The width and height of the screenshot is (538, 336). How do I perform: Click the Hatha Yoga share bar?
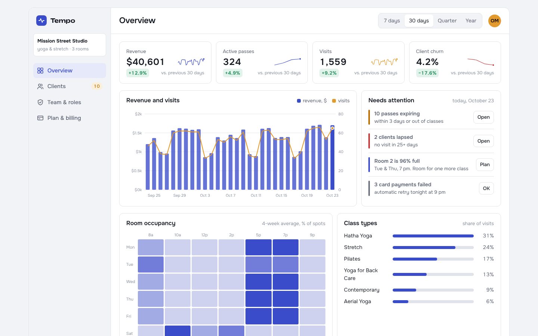tap(433, 236)
